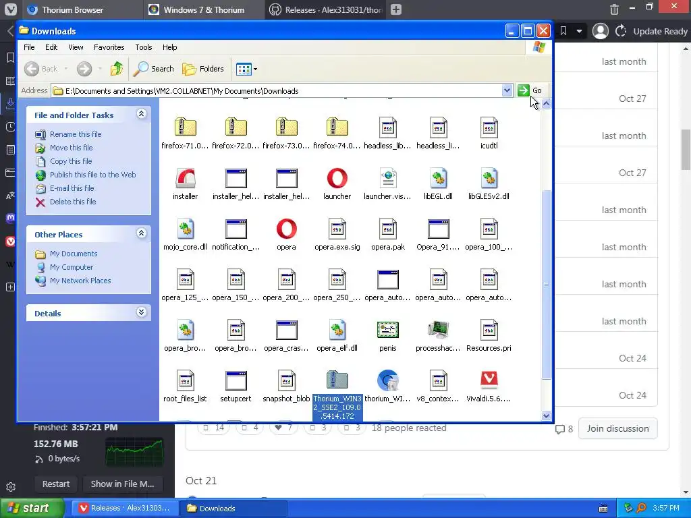
Task: Select the installer application icon
Action: point(185,178)
